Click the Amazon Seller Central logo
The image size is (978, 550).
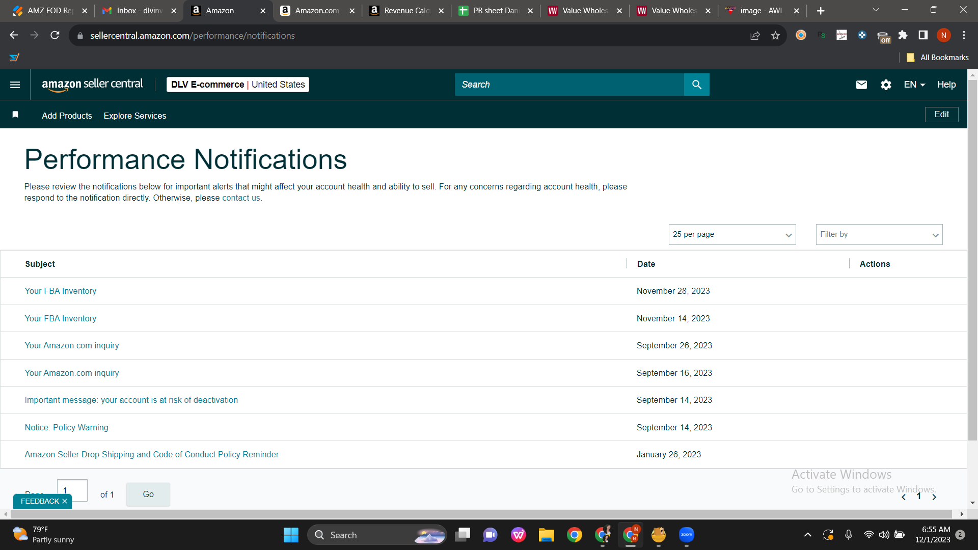coord(92,85)
